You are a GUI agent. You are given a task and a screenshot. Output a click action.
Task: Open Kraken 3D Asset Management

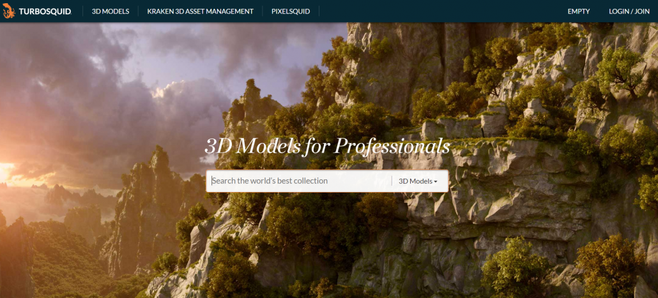(x=200, y=11)
